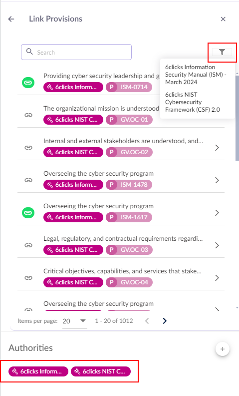Click the chain icon for GV.OC-04

click(28, 278)
